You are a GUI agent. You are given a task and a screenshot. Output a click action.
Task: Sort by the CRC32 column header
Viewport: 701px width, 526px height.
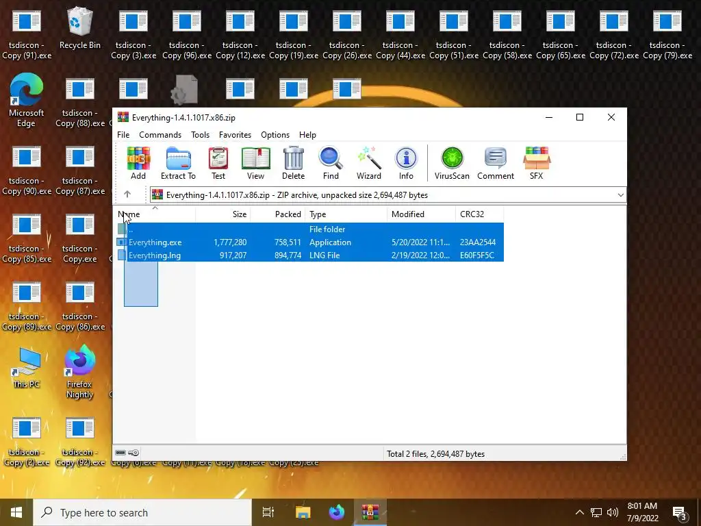[x=479, y=214]
